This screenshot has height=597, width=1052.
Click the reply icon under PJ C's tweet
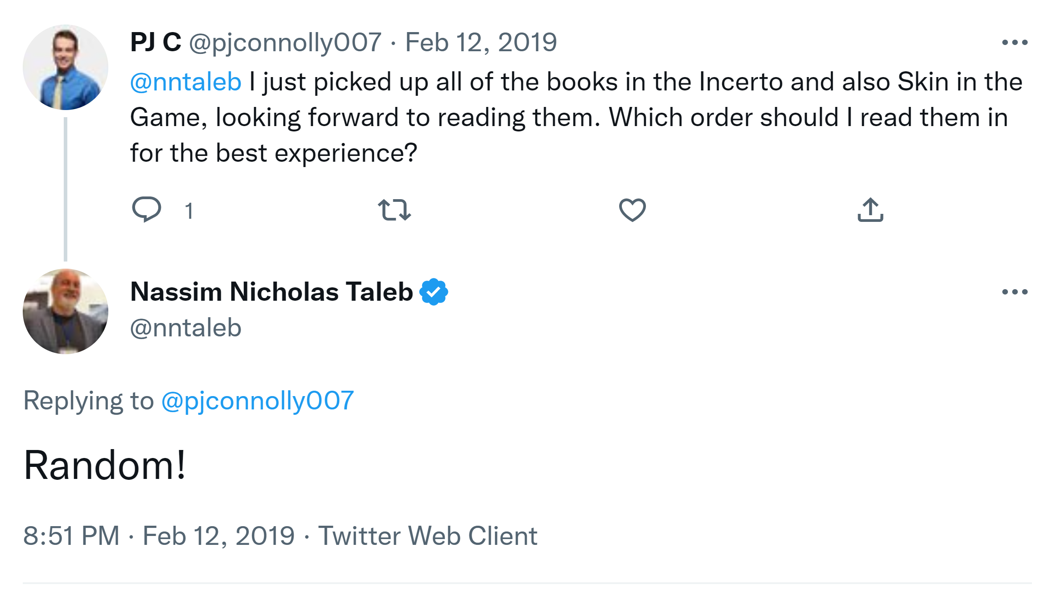(x=146, y=209)
